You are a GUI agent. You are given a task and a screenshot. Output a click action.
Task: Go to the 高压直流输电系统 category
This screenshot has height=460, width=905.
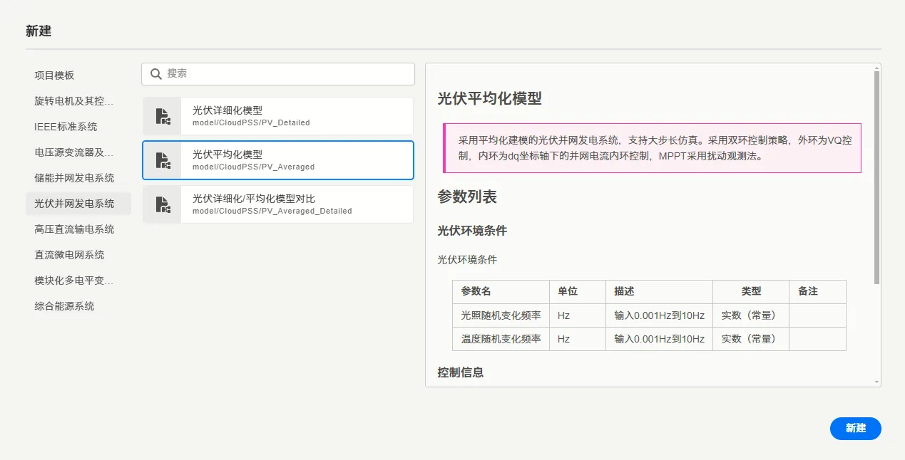pos(78,229)
